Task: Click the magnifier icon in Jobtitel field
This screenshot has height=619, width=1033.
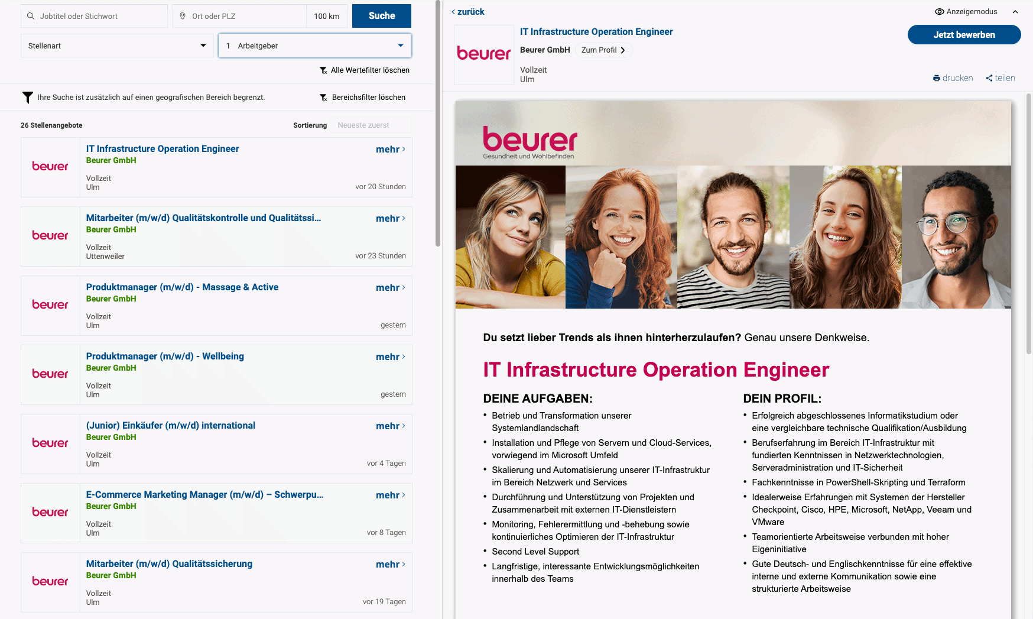Action: click(31, 16)
